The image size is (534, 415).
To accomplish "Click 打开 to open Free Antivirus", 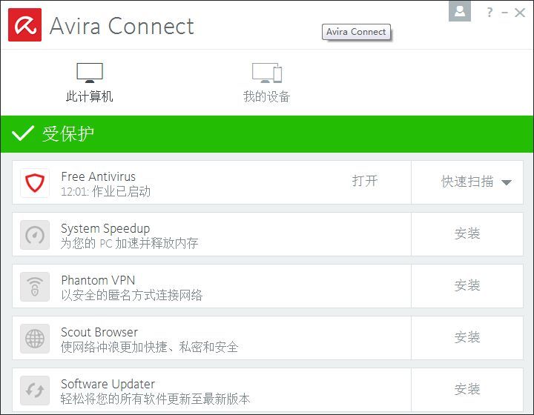I will pyautogui.click(x=365, y=182).
